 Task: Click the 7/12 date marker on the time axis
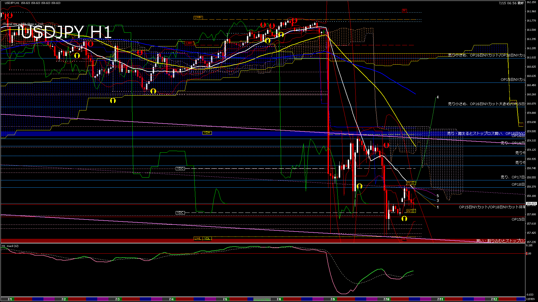pyautogui.click(x=494, y=299)
